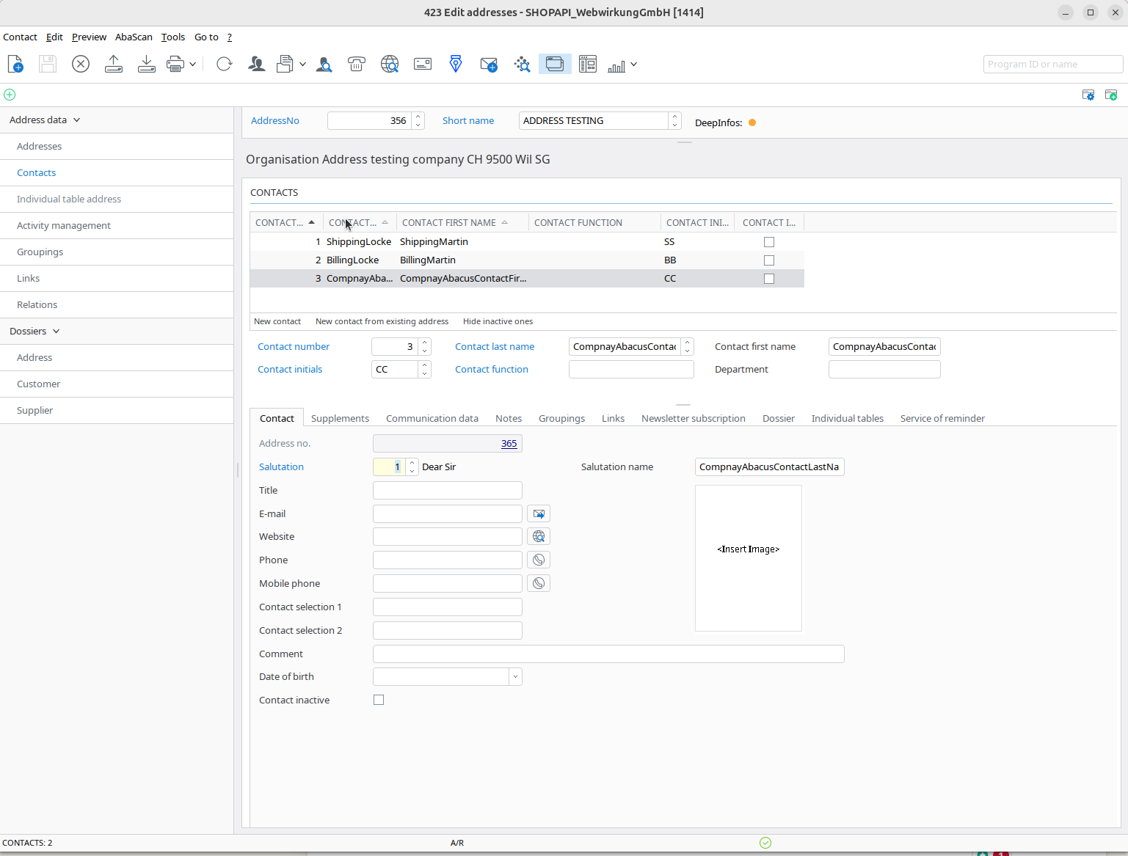Click the cancel (X circle) toolbar icon
1128x856 pixels.
tap(81, 65)
